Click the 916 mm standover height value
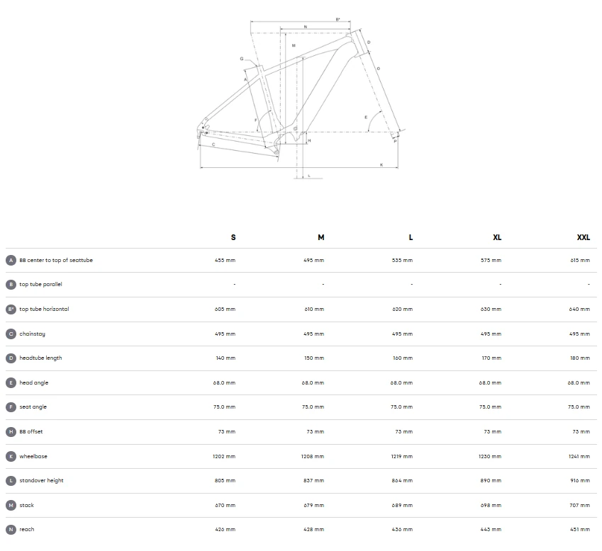 pos(580,480)
